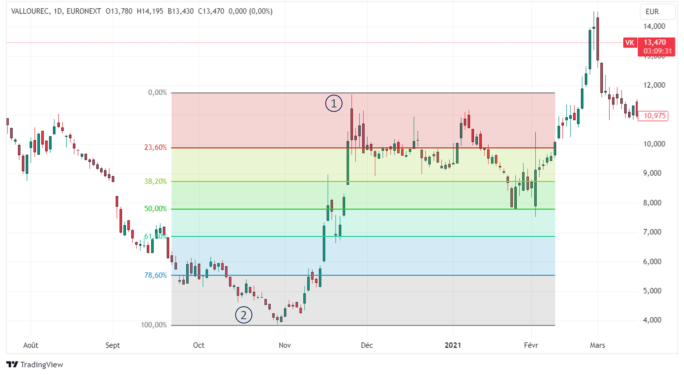Click the 4,000 price axis label

point(652,320)
